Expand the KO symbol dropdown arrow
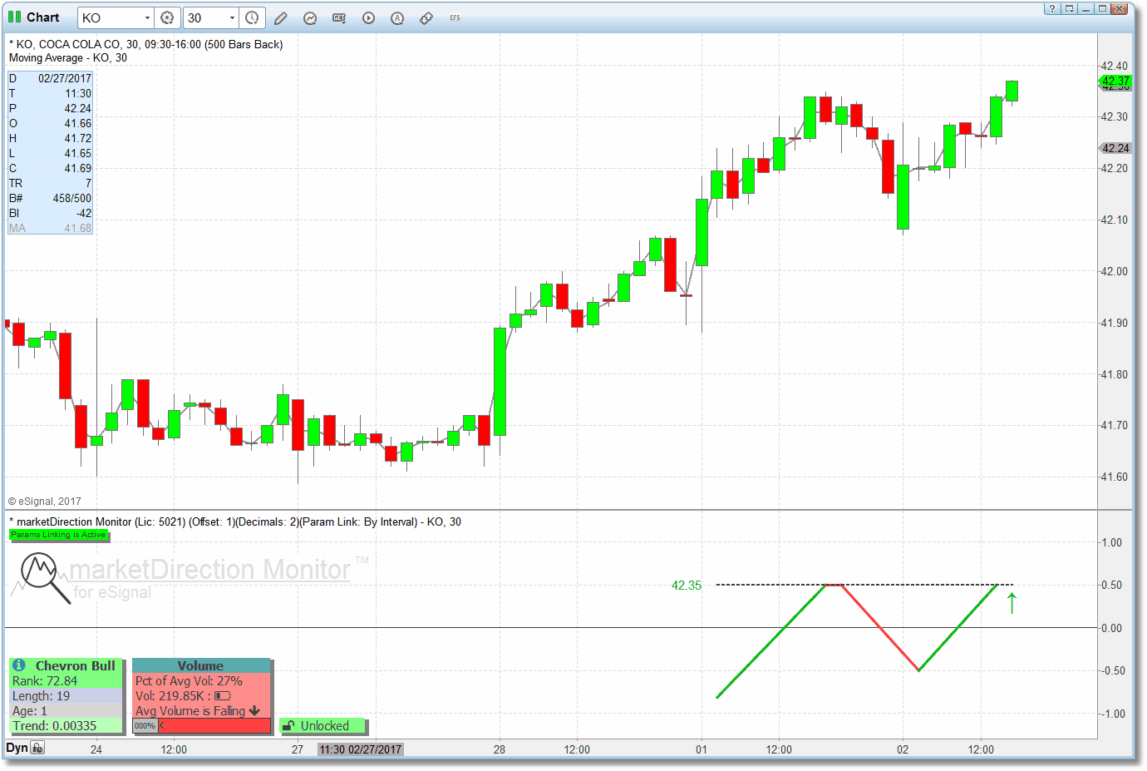Viewport: 1147px width, 771px height. (148, 17)
